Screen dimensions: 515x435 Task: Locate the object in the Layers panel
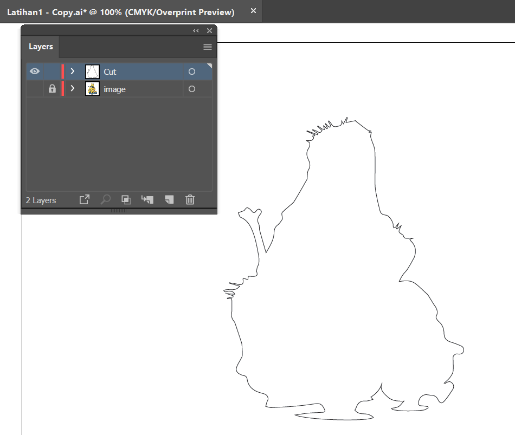(x=105, y=199)
